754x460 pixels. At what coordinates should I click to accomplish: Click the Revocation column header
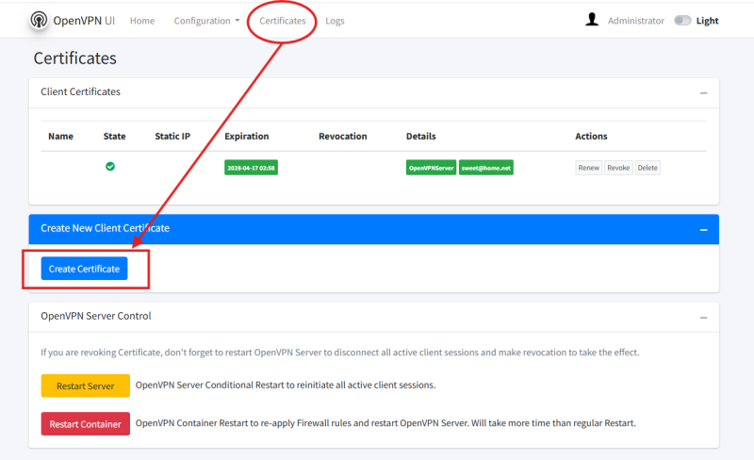(343, 136)
